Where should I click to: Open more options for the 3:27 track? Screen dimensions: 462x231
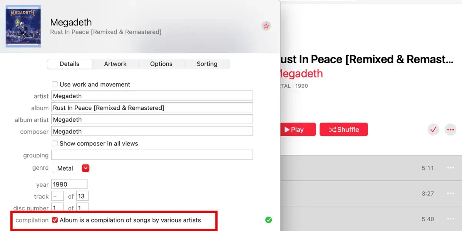pos(450,193)
